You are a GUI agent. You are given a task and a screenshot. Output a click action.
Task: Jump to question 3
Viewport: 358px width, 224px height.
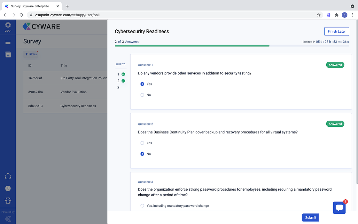pos(118,88)
